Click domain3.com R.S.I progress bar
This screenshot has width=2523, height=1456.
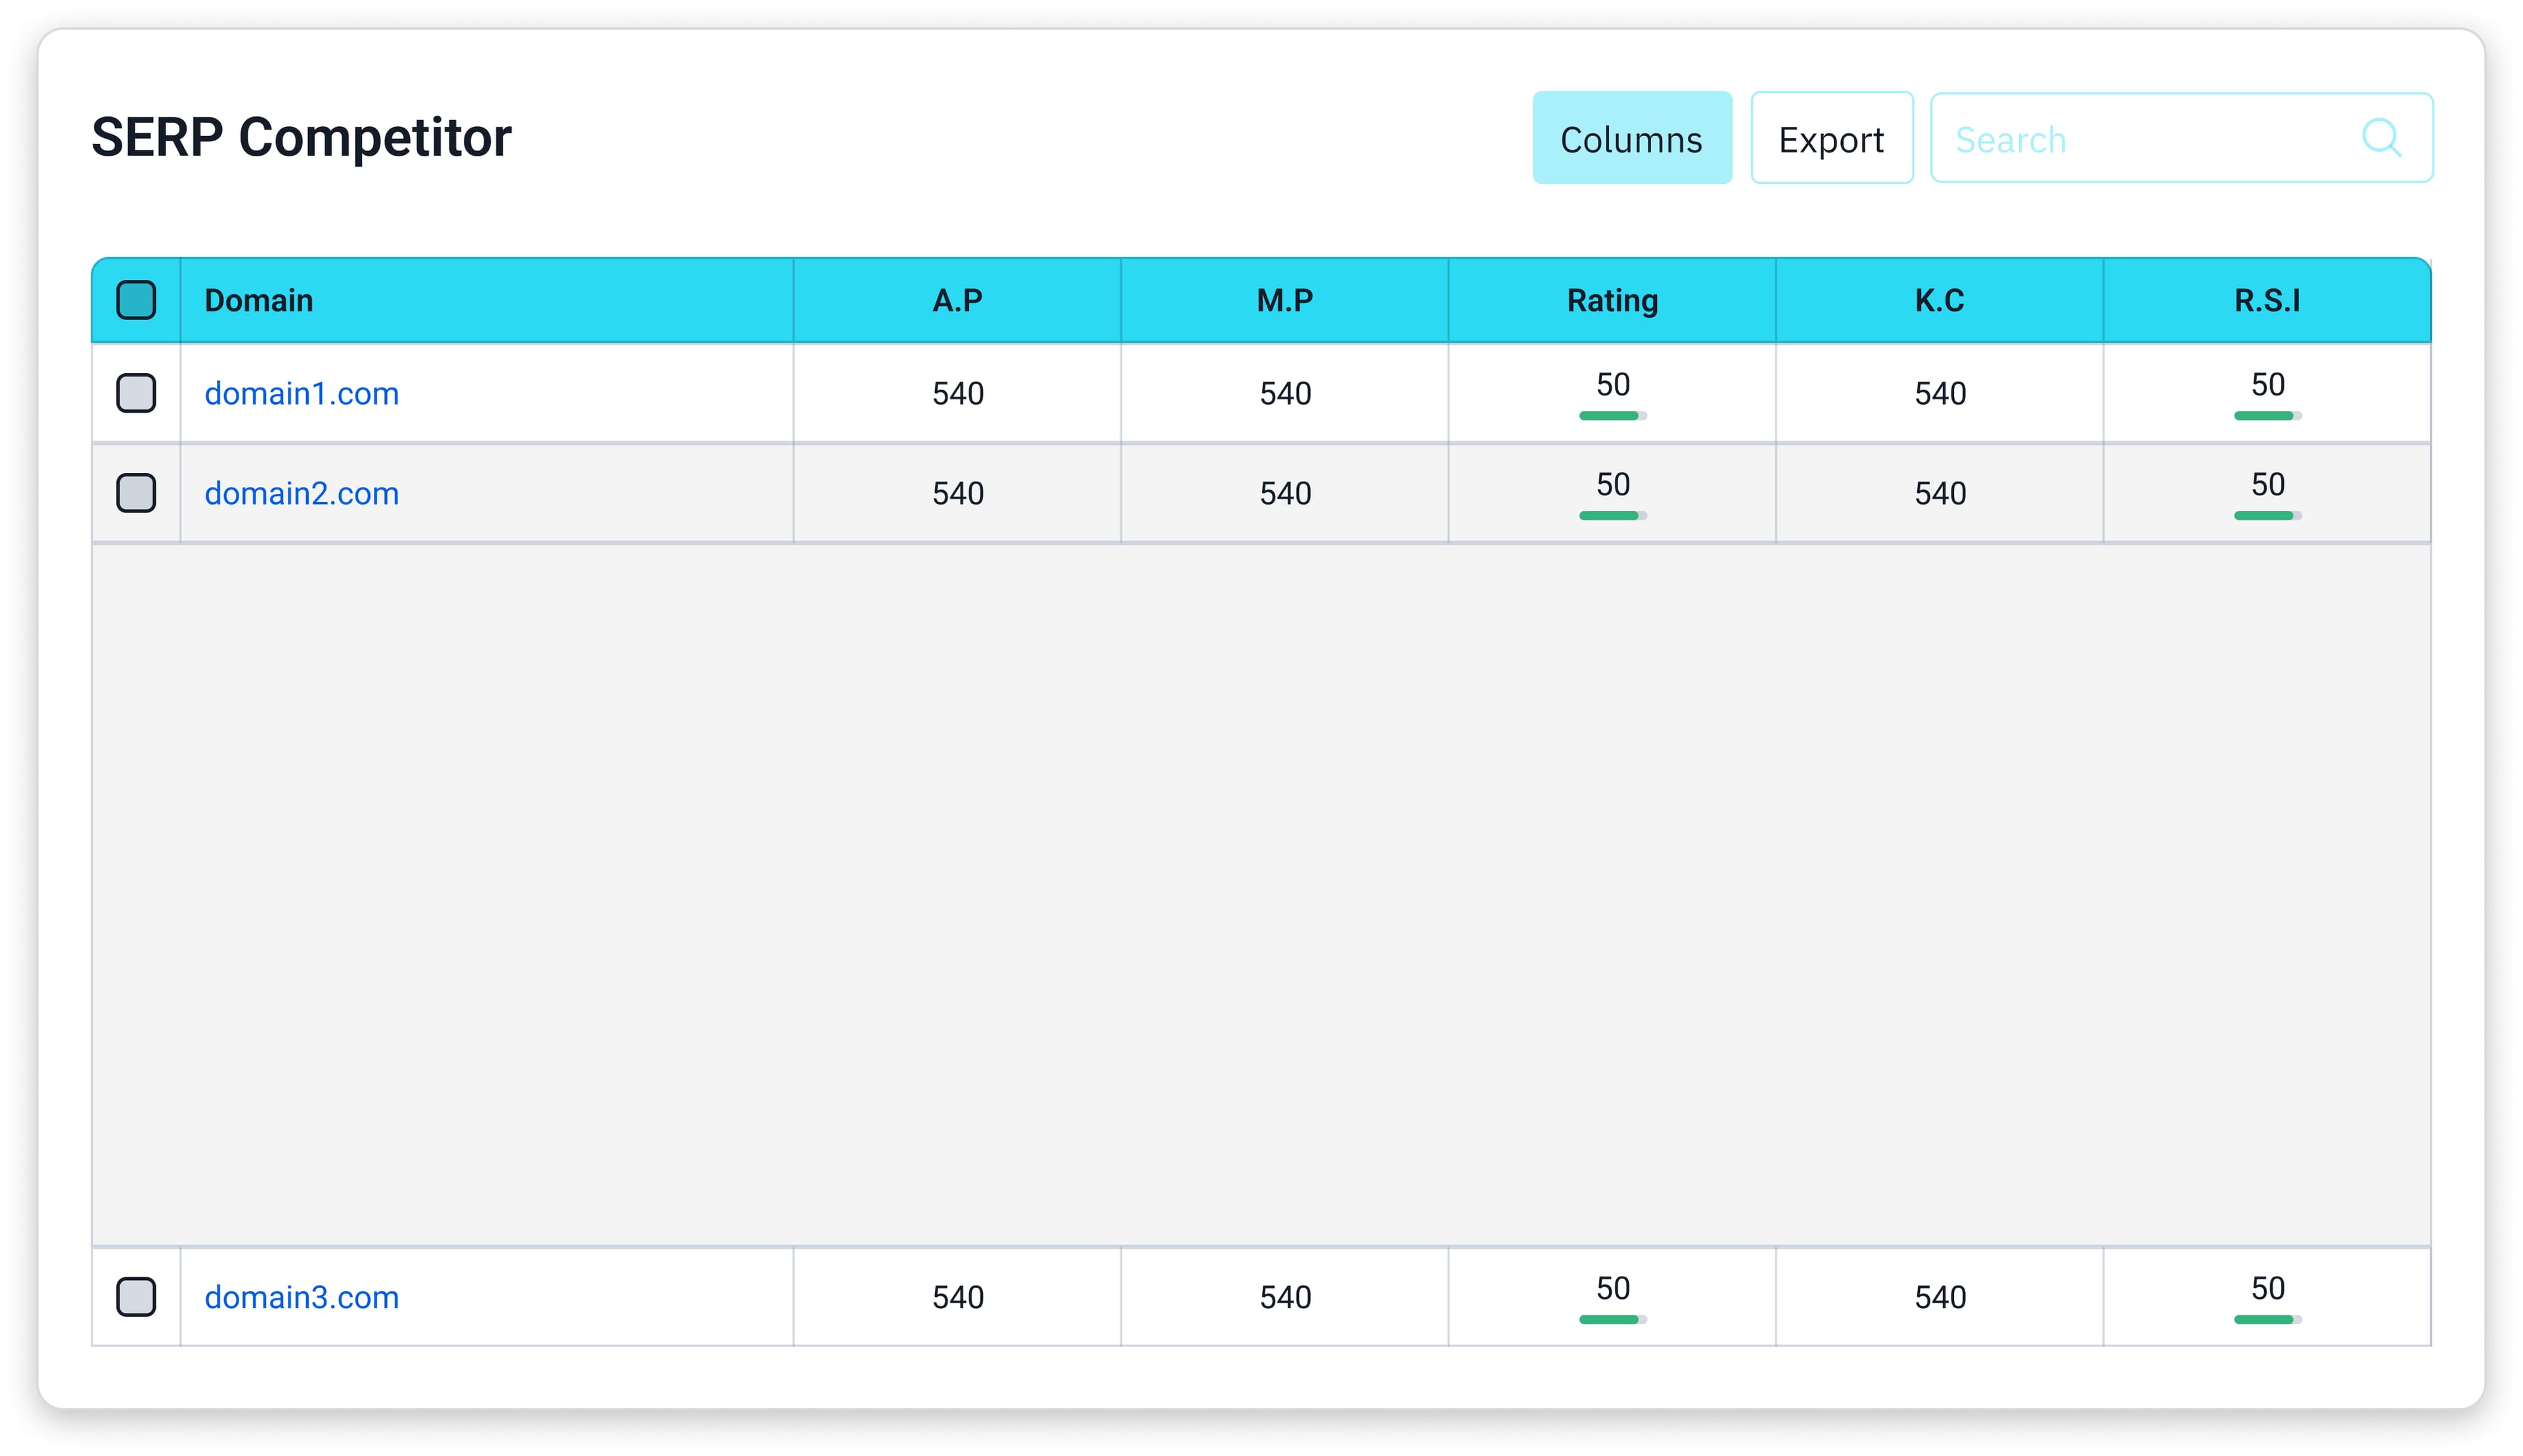pyautogui.click(x=2267, y=1320)
